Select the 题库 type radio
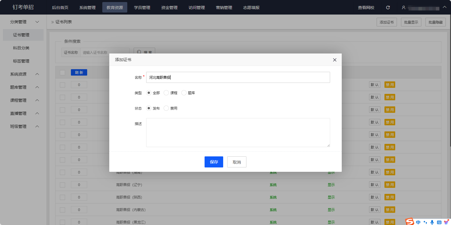Screen dimensions: 451x225 pos(184,93)
